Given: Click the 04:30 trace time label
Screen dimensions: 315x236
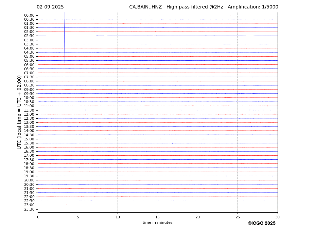Looking at the screenshot, I should click(29, 52).
